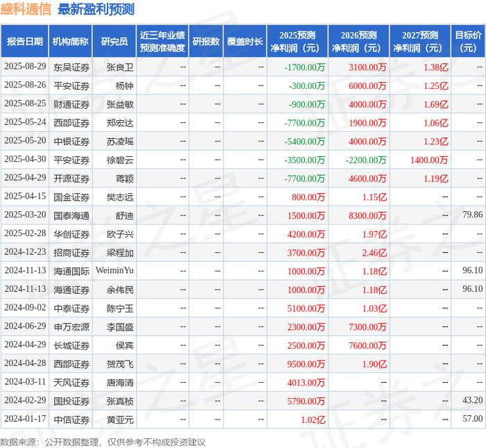The image size is (486, 448).
Task: Click the 最新盈利预测 heading
Action: [x=96, y=9]
